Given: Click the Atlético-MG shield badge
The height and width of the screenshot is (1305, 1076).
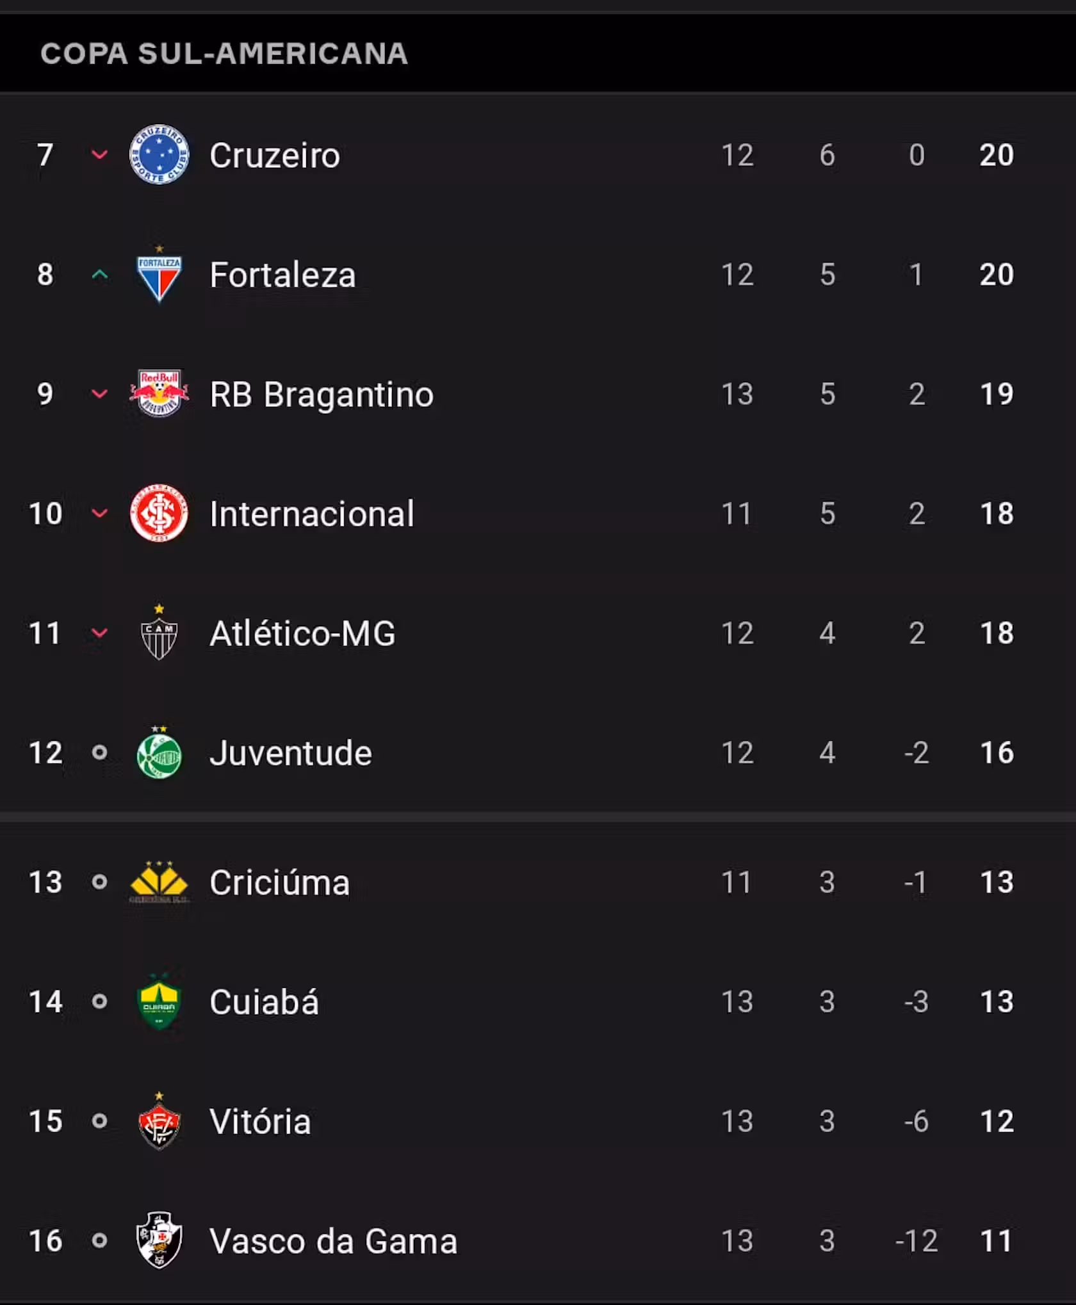Looking at the screenshot, I should pos(159,632).
